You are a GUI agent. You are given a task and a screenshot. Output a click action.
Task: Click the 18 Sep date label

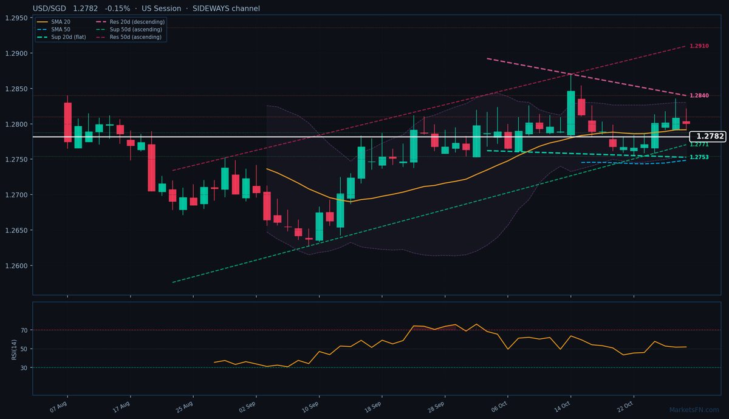373,406
